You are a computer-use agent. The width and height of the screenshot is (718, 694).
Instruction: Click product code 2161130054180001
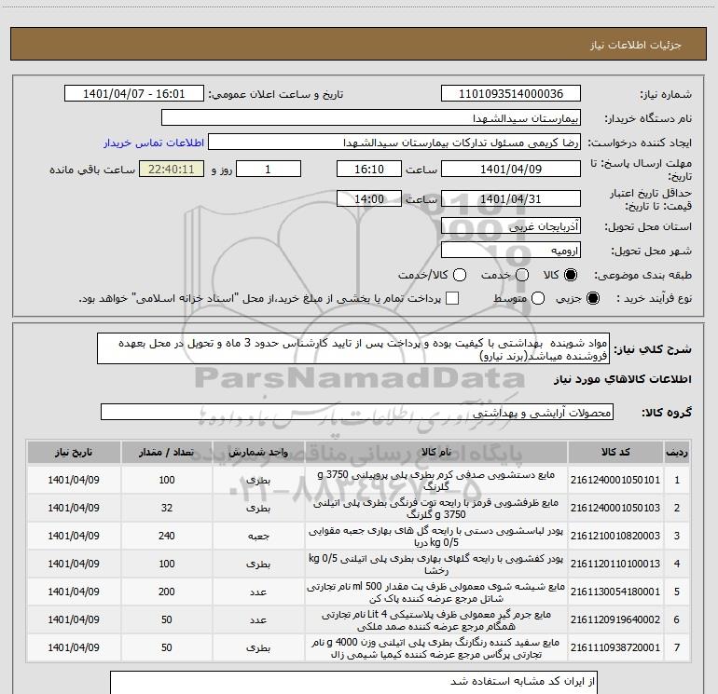(x=615, y=592)
